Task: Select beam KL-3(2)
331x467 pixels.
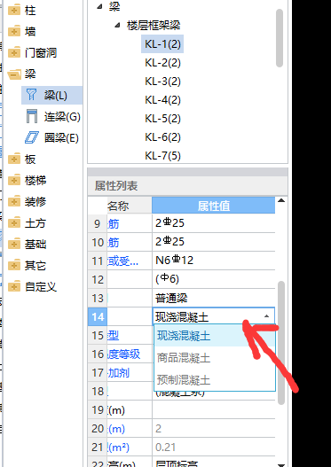Action: click(162, 82)
